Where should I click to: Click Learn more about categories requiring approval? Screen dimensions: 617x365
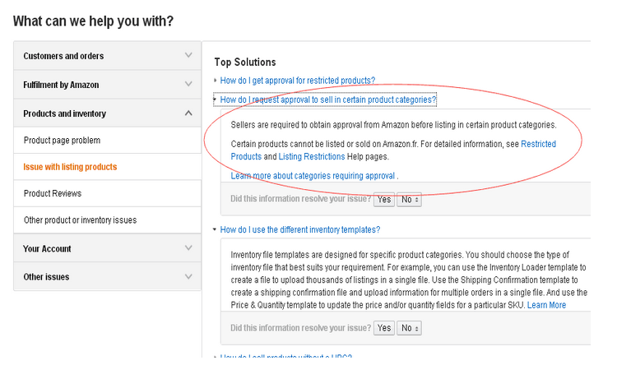click(314, 176)
